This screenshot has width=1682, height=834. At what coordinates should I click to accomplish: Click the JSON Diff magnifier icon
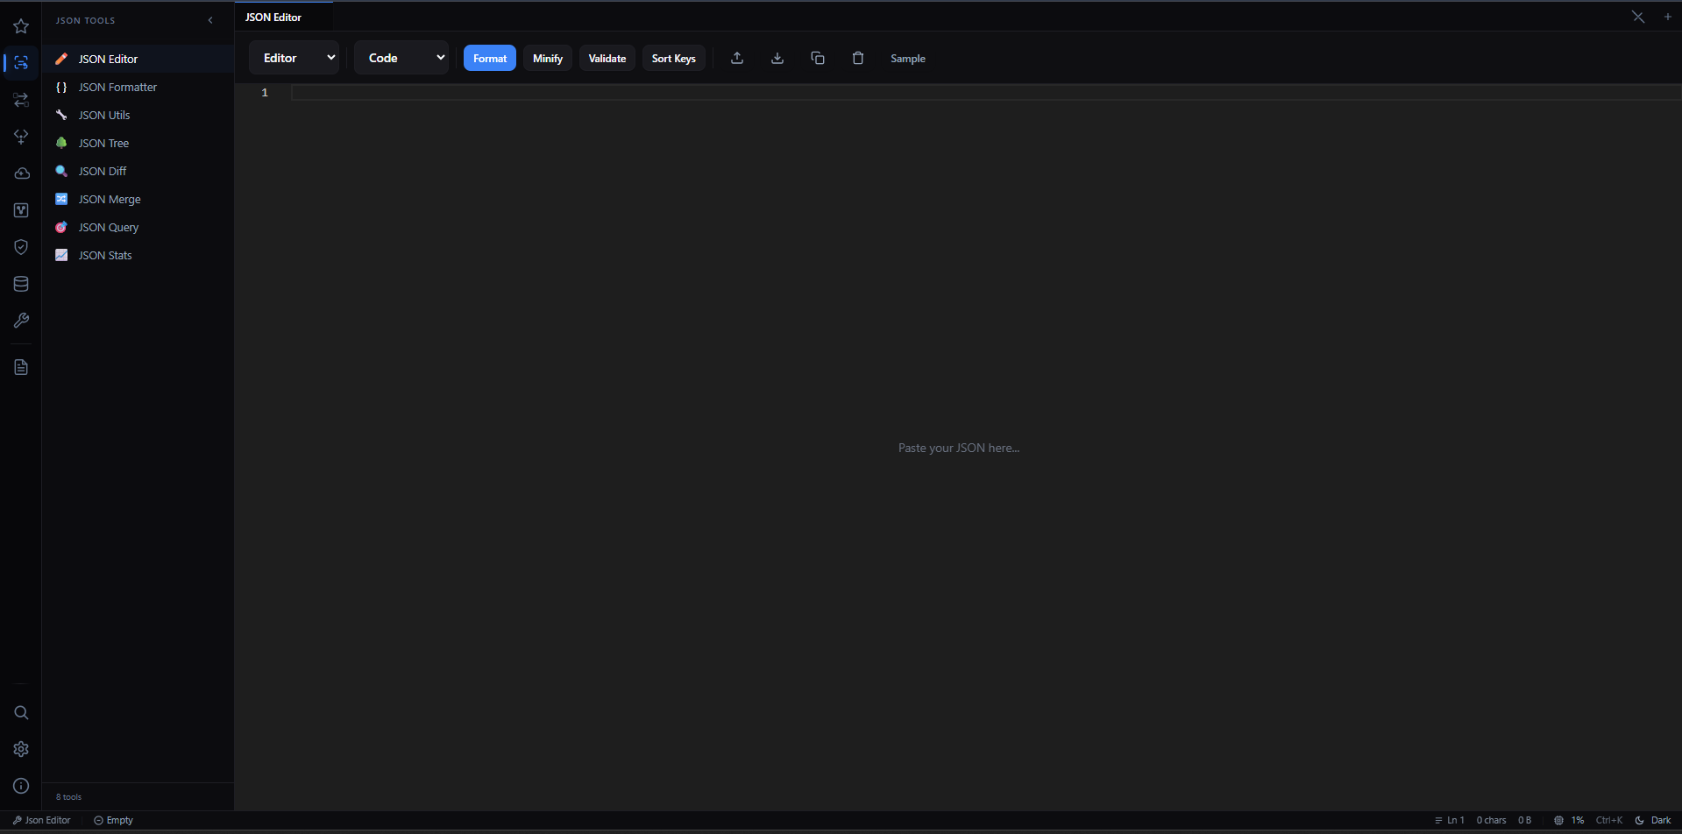coord(61,171)
